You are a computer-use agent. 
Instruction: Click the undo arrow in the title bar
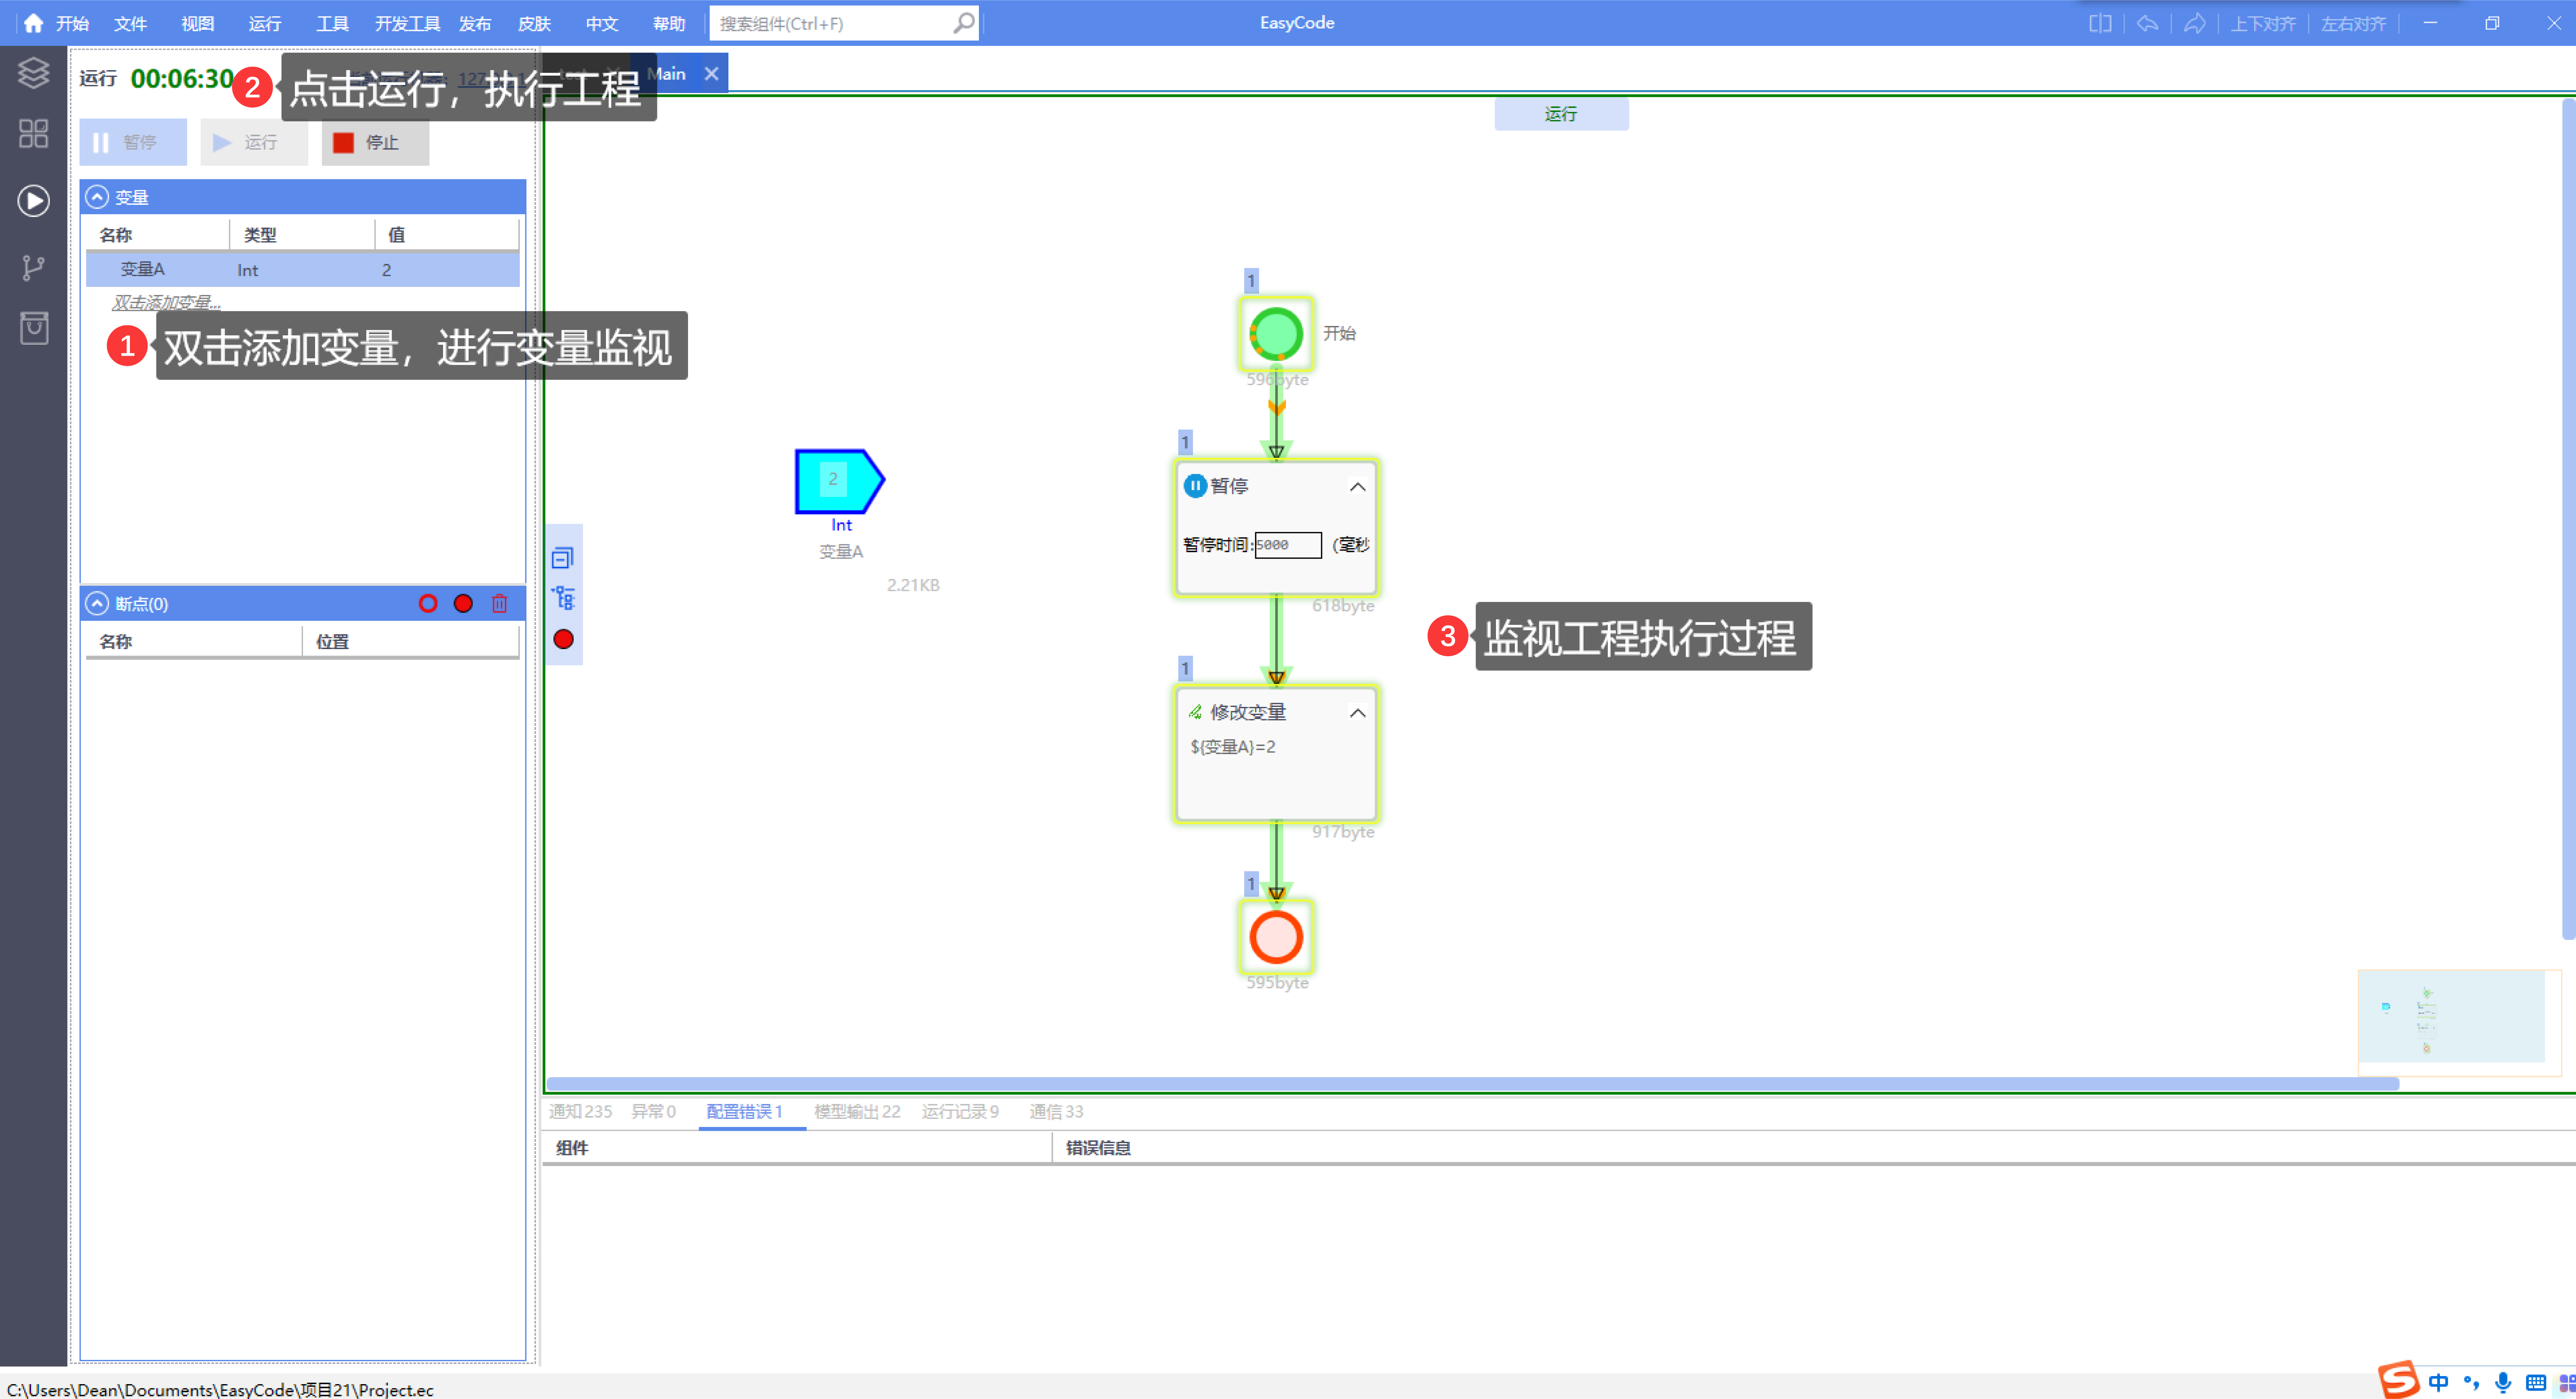[2147, 23]
